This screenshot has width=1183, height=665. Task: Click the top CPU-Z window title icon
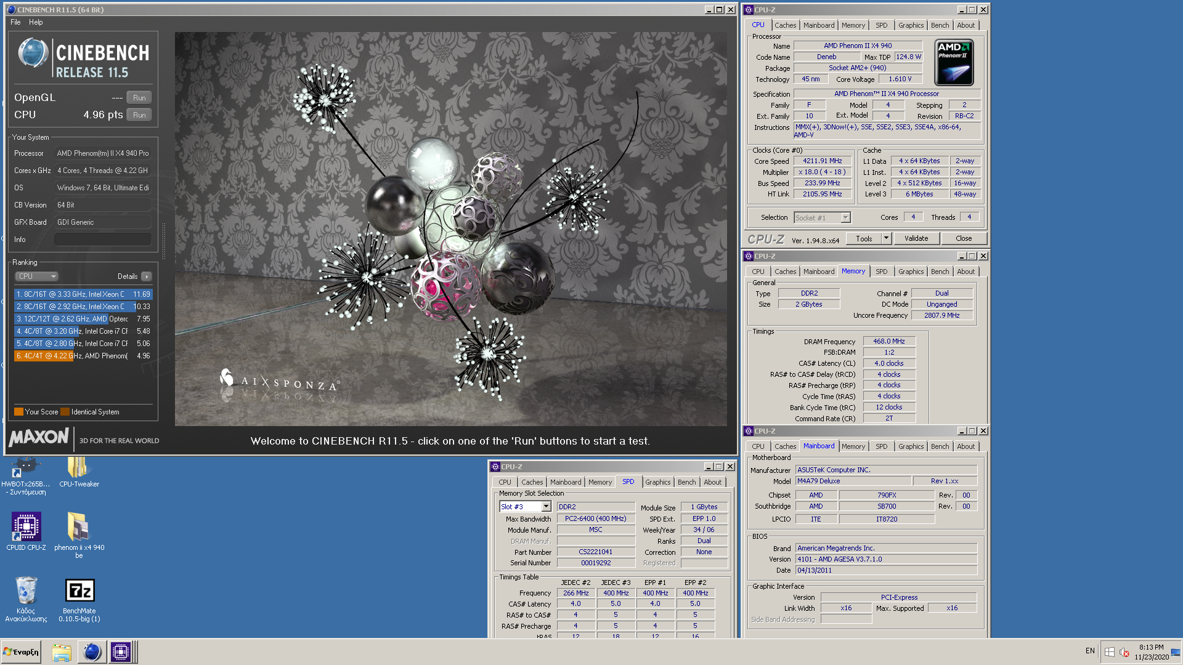pyautogui.click(x=749, y=10)
